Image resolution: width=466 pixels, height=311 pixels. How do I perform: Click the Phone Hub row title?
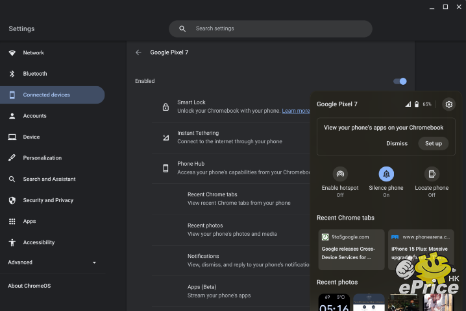pos(191,164)
